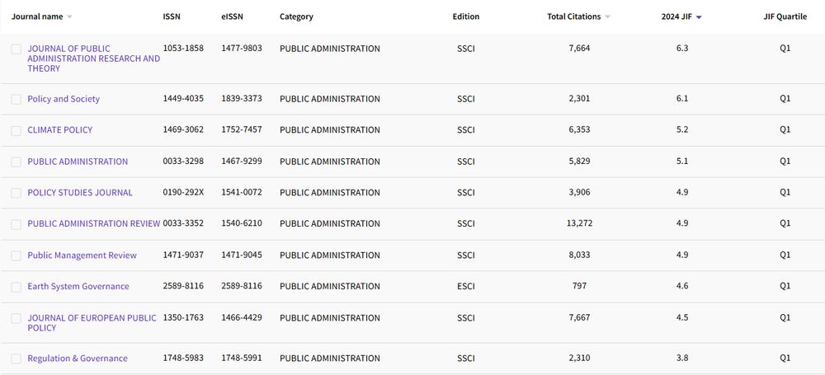Mark the POLICY STUDIES JOURNAL checkbox

[16, 194]
